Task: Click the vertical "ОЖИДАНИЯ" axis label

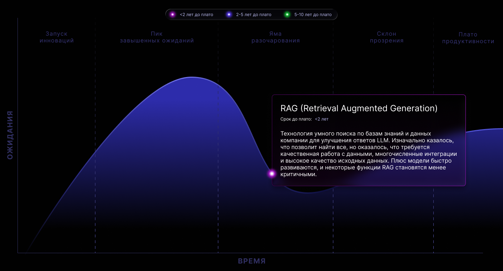Action: 10,135
